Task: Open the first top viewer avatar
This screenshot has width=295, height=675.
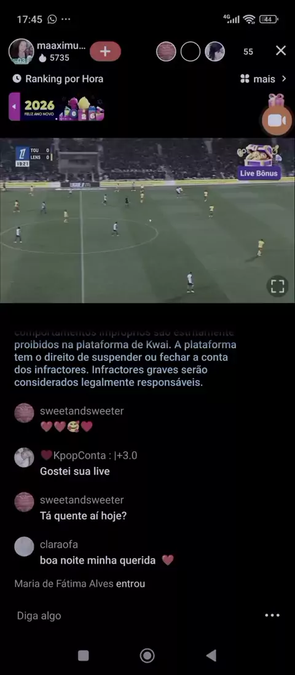Action: pos(166,52)
